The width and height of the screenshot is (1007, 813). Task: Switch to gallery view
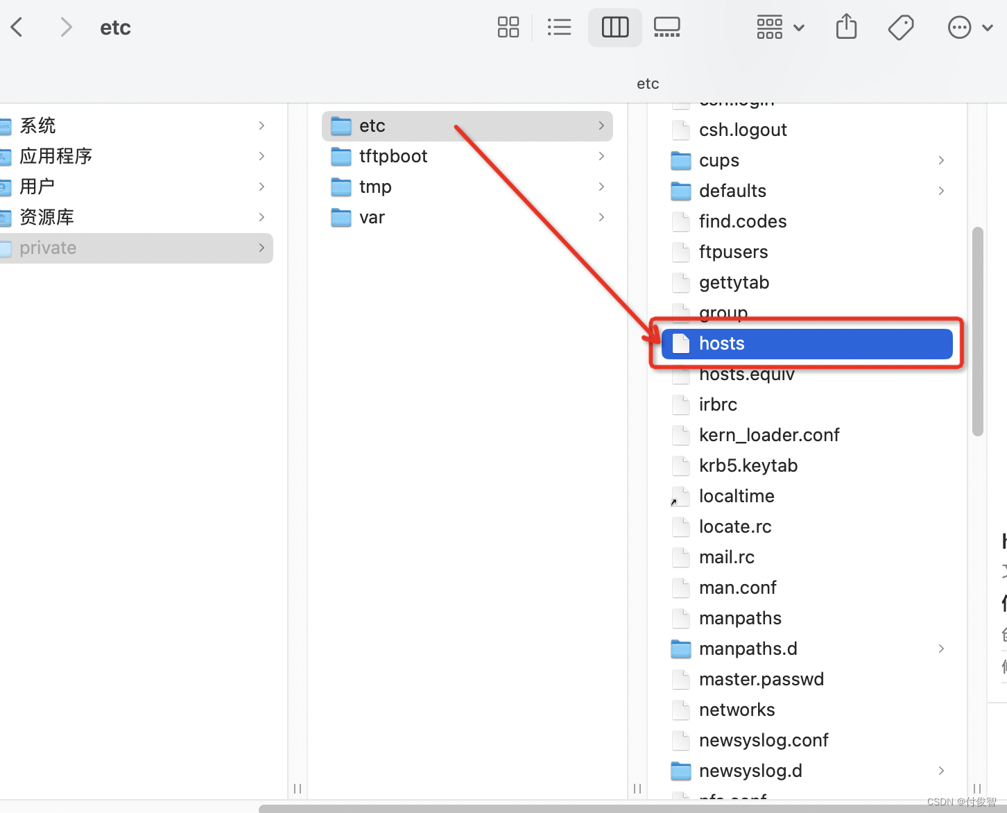[x=667, y=27]
